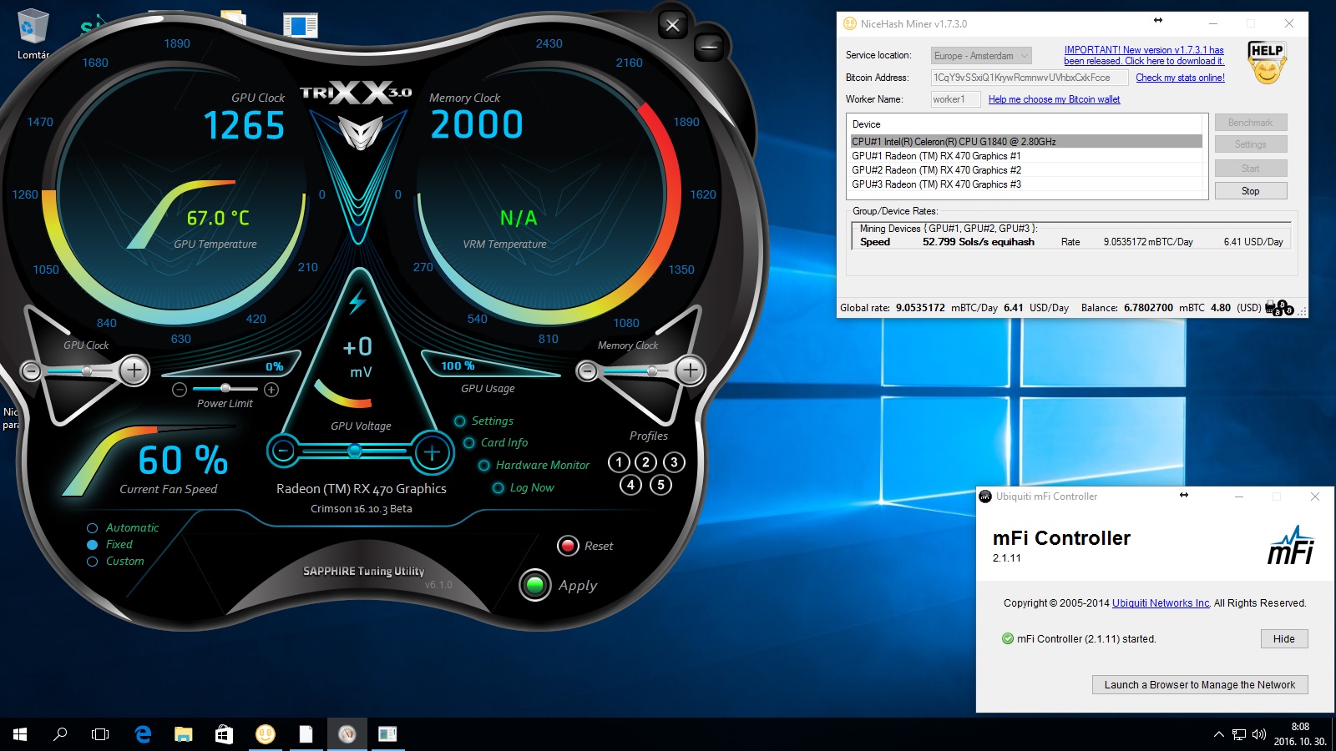Click the NiceHash wallet icon beside balance

[x=1279, y=308]
